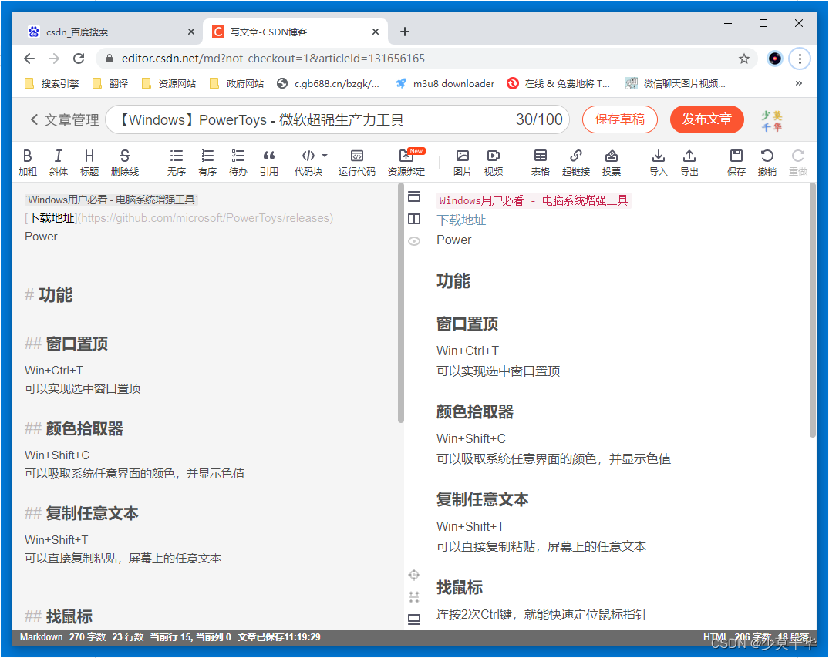Open Chrome three-dot menu
The image size is (829, 658).
800,59
